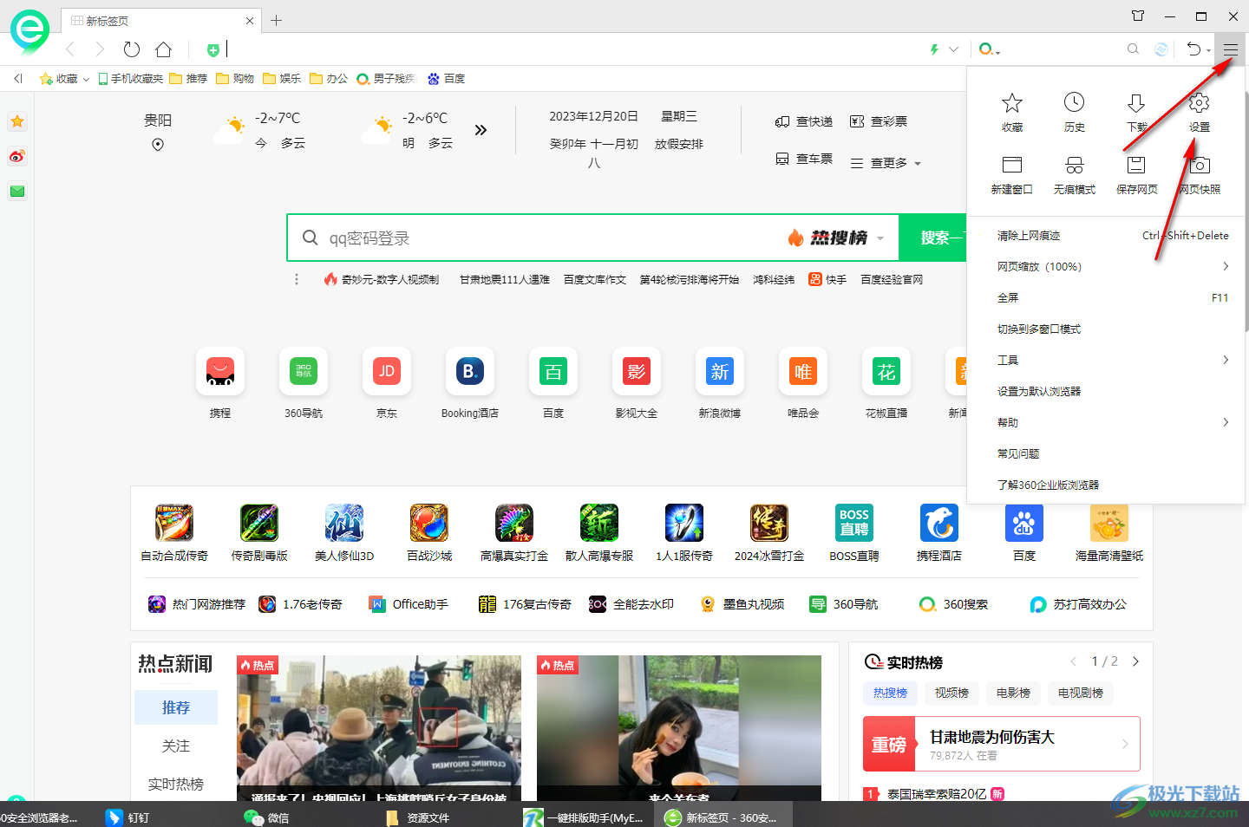The image size is (1249, 827).
Task: Expand 查更多 dropdown
Action: pyautogui.click(x=886, y=163)
